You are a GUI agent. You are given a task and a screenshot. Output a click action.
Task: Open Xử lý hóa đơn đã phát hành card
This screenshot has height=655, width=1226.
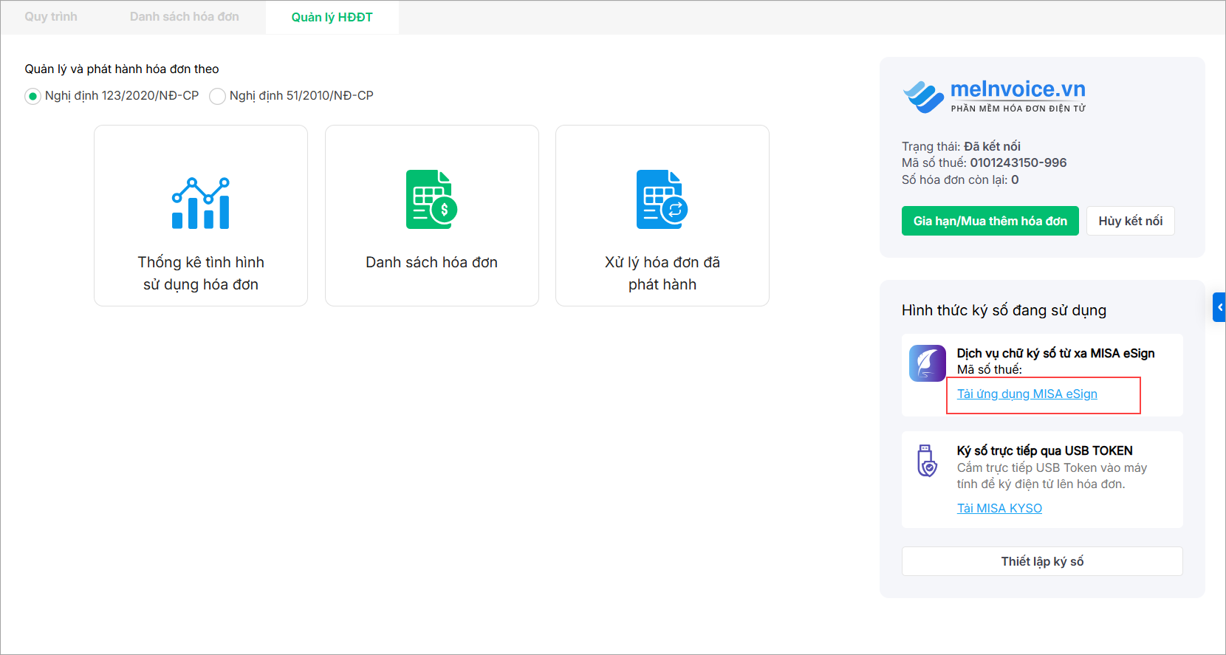point(662,216)
